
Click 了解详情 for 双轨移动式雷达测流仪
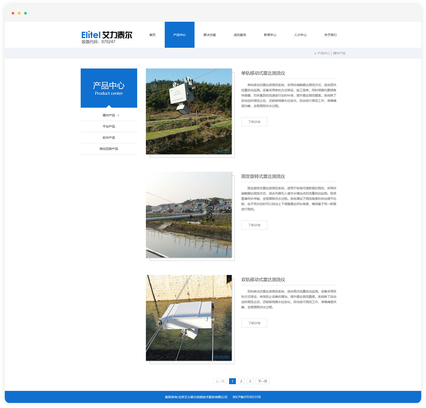pyautogui.click(x=254, y=323)
